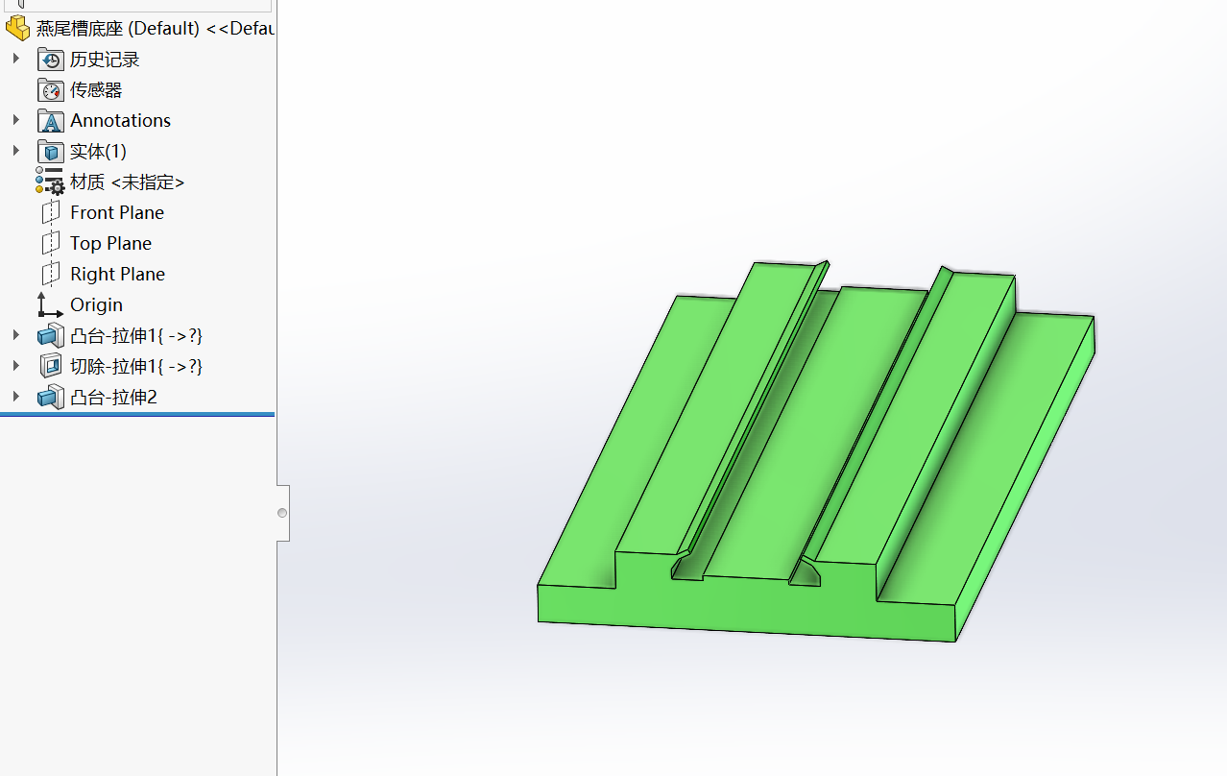Click the Annotations folder icon
The height and width of the screenshot is (776, 1227).
(51, 121)
